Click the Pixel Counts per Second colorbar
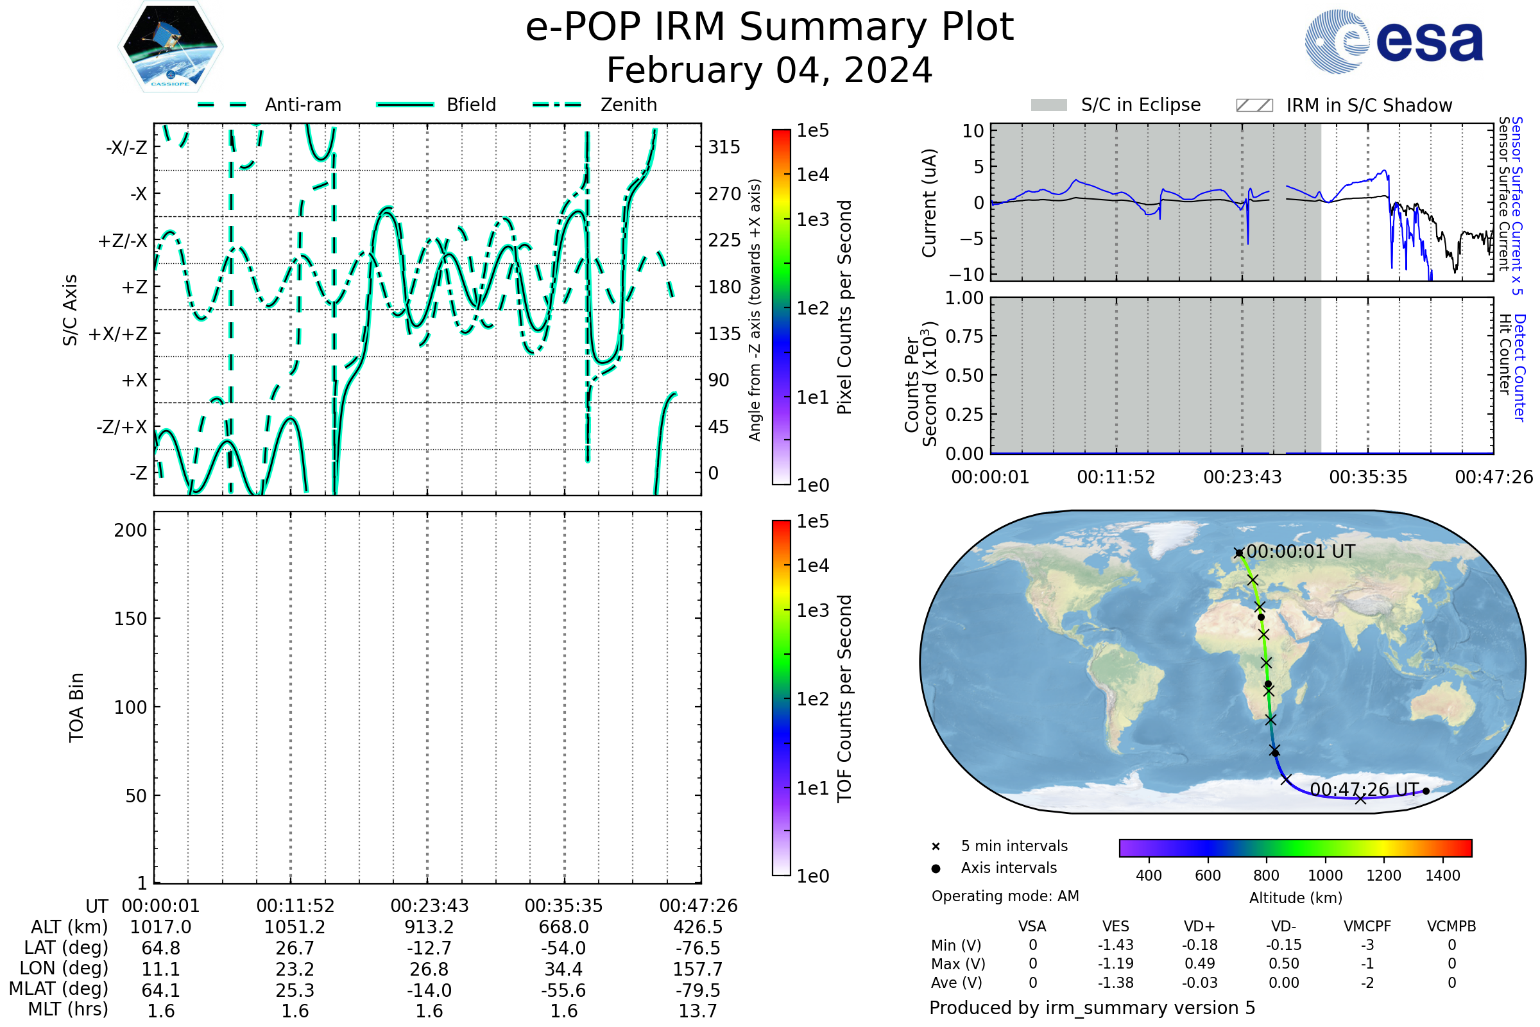Image resolution: width=1540 pixels, height=1027 pixels. point(781,307)
